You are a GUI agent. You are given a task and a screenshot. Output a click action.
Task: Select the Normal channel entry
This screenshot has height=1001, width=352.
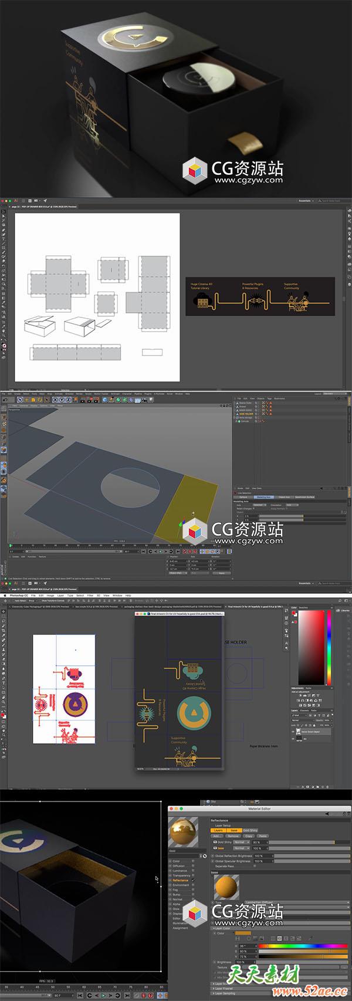[177, 899]
